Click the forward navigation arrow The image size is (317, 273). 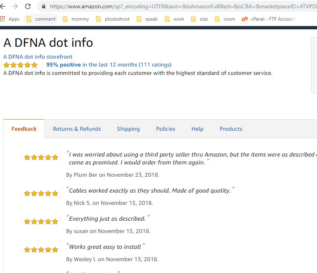[15, 6]
